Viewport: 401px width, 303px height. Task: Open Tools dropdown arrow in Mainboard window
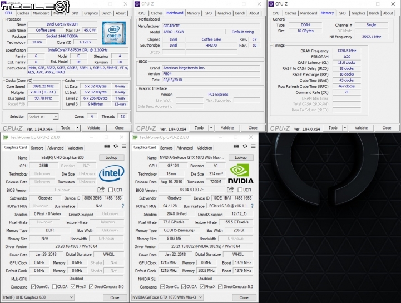211,127
